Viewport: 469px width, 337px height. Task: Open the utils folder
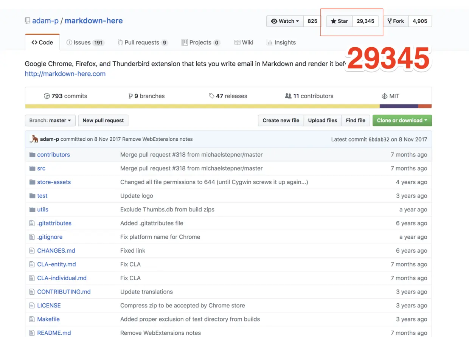point(43,210)
